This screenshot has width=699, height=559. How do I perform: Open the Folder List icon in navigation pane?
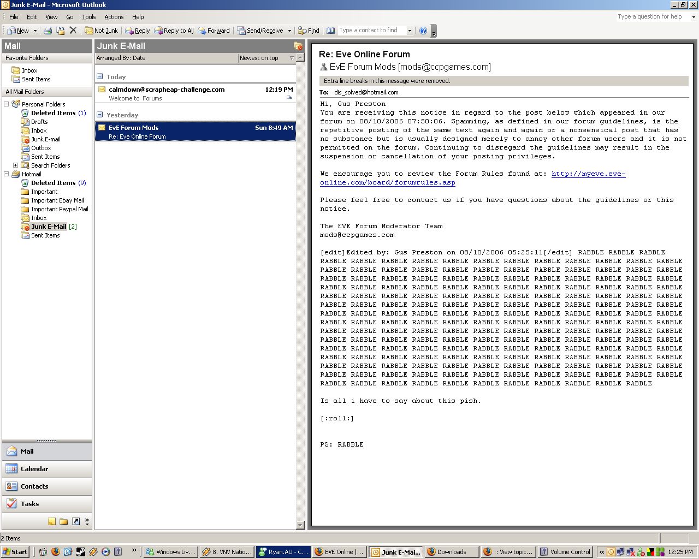pyautogui.click(x=63, y=521)
